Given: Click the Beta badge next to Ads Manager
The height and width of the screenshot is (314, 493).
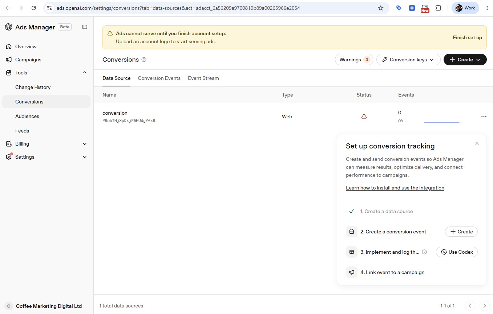Looking at the screenshot, I should [x=65, y=27].
